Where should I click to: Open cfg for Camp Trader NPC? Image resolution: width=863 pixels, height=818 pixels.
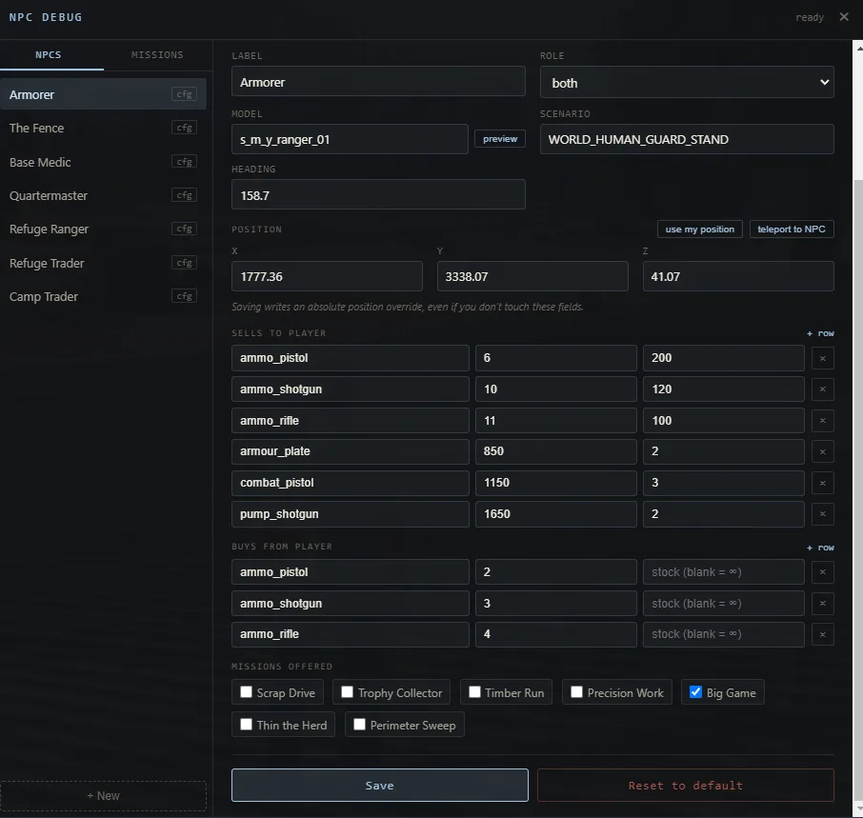tap(184, 296)
